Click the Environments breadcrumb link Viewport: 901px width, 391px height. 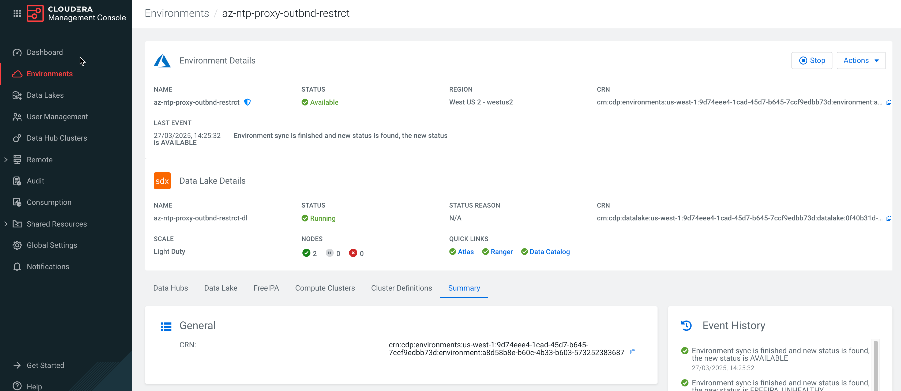click(177, 13)
